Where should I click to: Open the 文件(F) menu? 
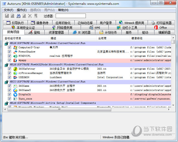pyautogui.click(x=8, y=10)
